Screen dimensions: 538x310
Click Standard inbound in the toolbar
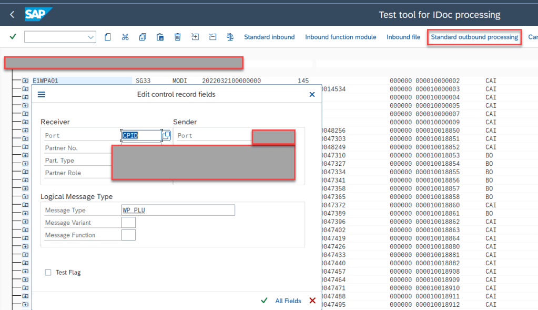269,37
